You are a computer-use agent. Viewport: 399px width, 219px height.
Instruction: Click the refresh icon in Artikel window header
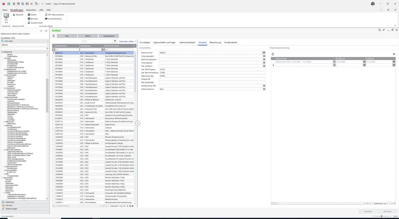[379, 30]
